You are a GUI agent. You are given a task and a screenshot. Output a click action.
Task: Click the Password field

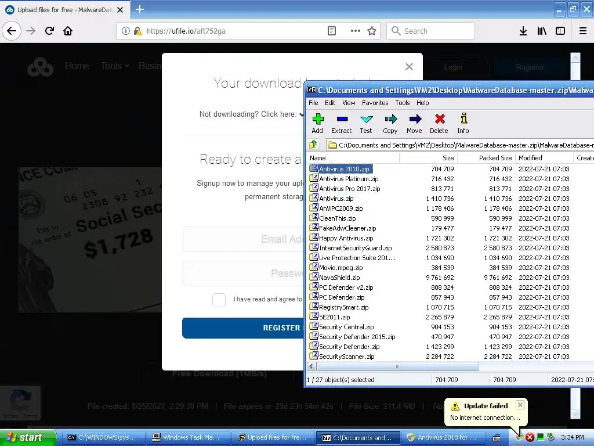(x=243, y=274)
